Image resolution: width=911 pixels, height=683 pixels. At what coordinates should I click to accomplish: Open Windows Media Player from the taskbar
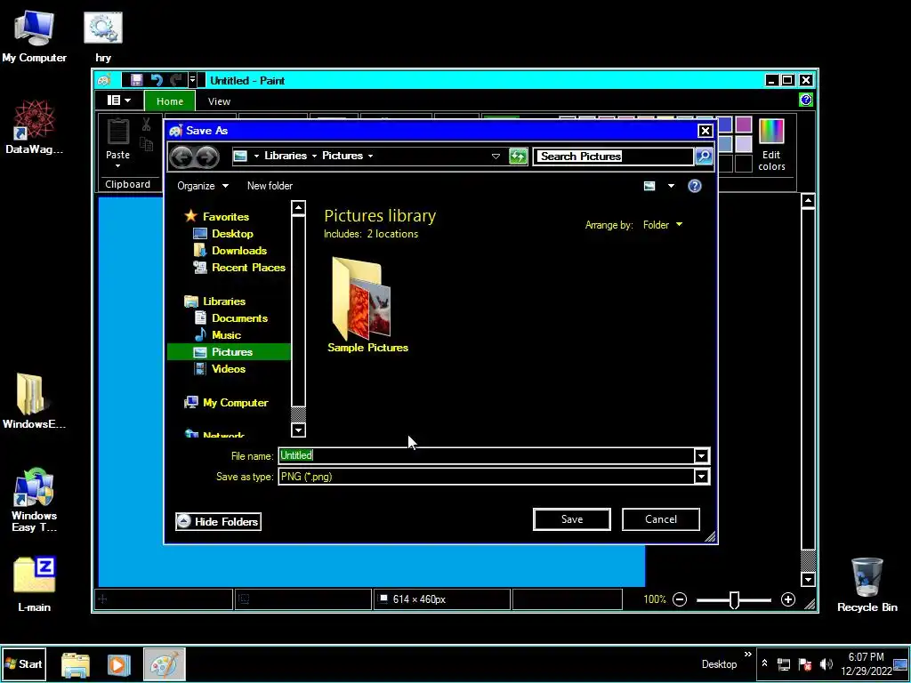point(118,664)
